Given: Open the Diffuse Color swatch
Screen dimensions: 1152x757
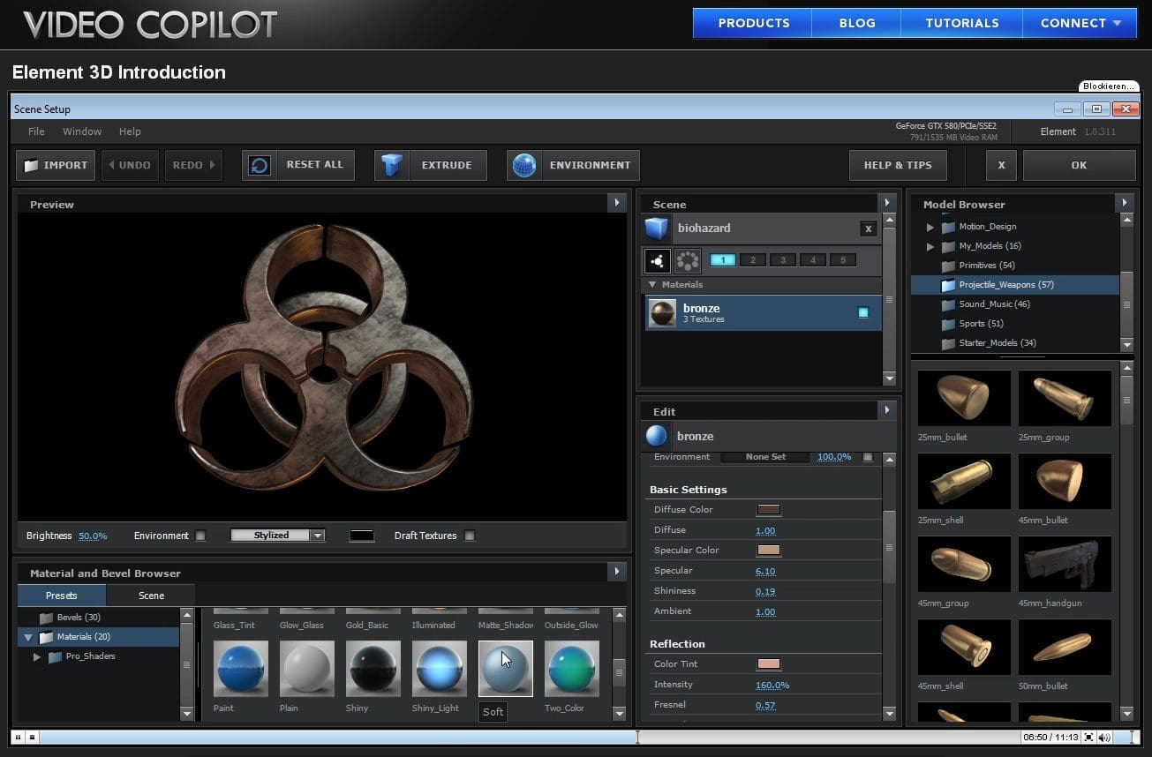Looking at the screenshot, I should (768, 510).
